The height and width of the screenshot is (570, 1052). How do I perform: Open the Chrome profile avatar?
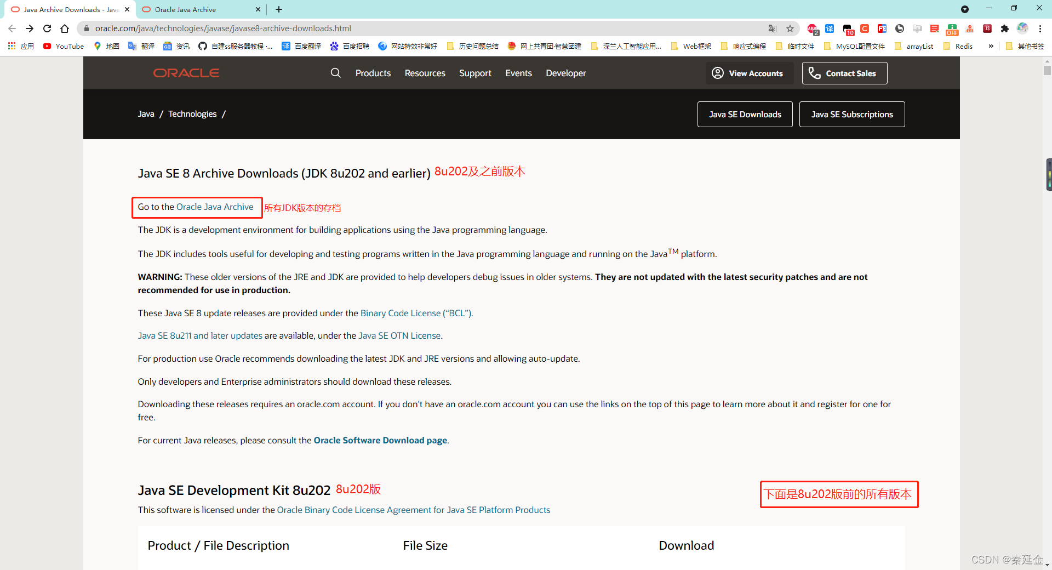[x=1022, y=29]
